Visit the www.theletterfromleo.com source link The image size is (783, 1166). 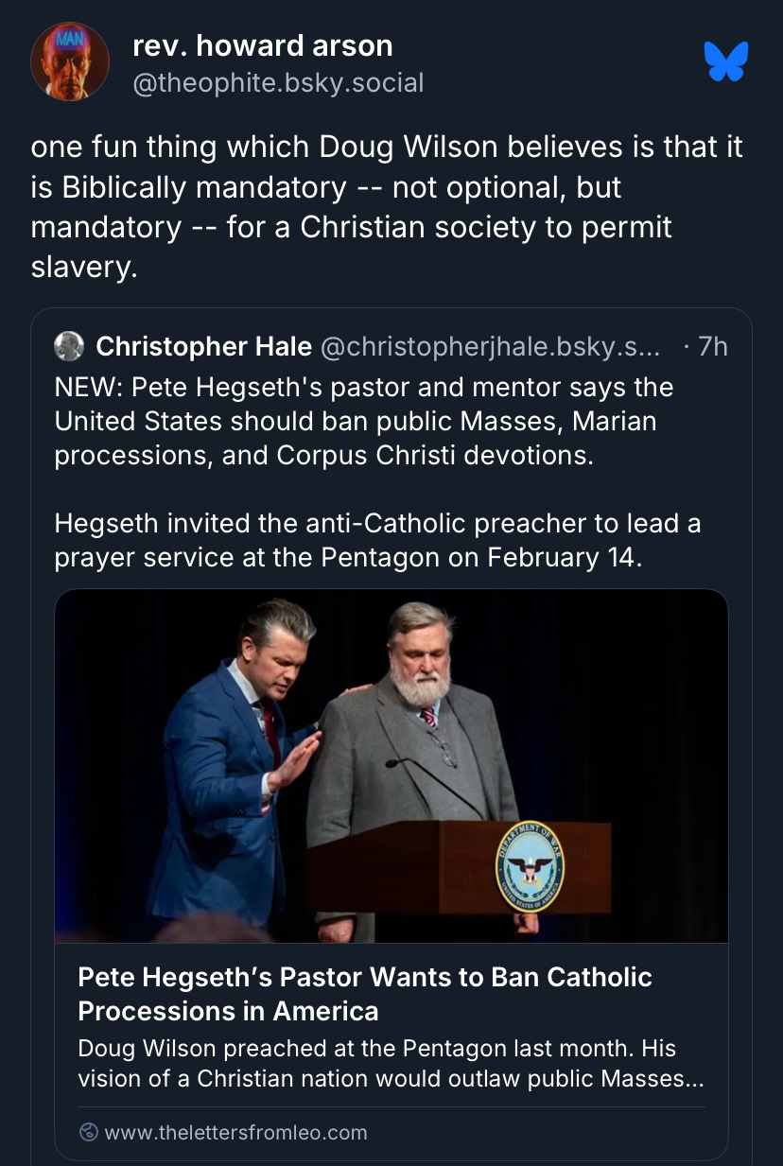coord(235,1132)
